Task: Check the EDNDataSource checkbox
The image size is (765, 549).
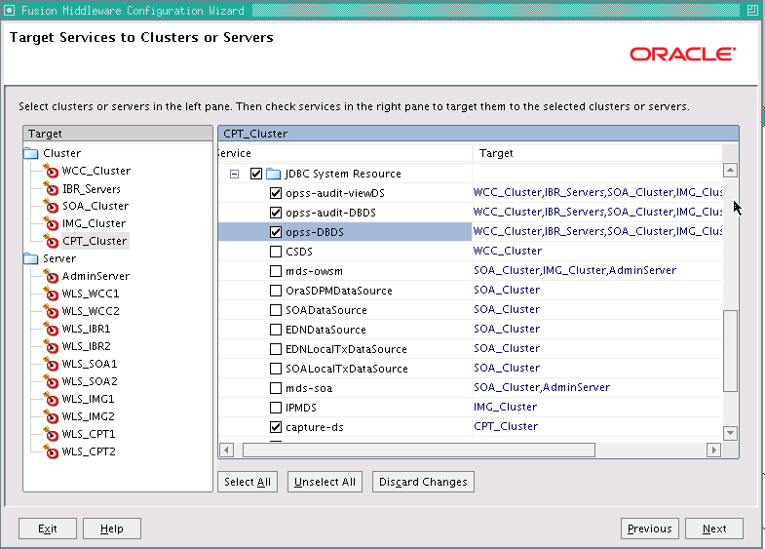Action: coord(276,330)
